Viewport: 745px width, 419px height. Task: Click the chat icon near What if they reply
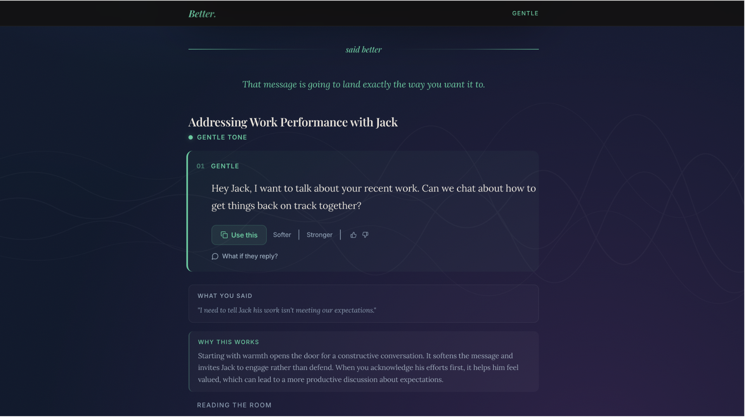coord(215,256)
